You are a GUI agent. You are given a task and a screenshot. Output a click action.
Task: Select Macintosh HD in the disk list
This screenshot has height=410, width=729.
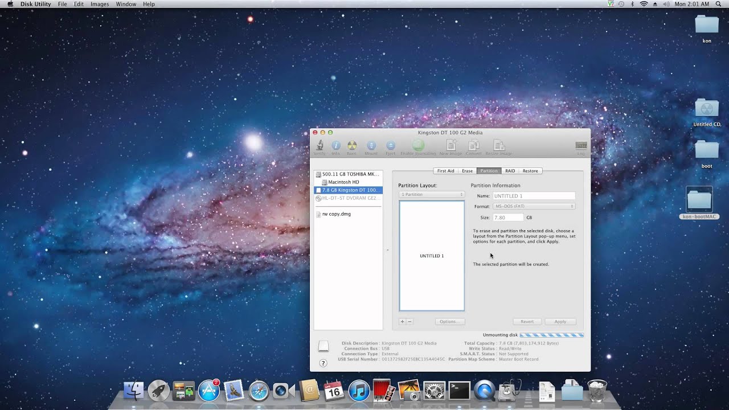point(343,182)
